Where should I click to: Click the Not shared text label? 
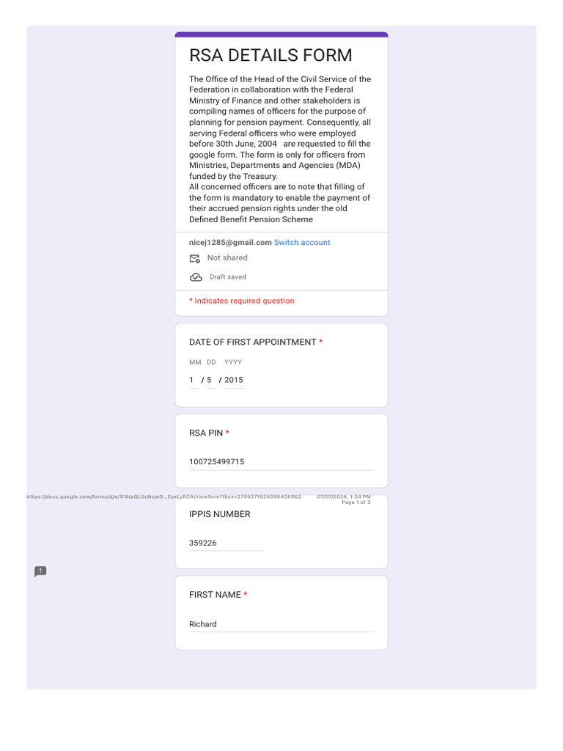pos(227,258)
